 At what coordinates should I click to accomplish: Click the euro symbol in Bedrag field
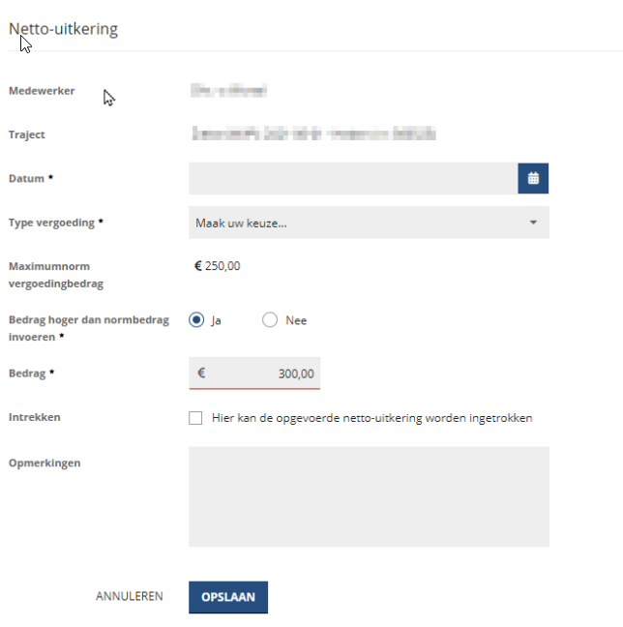click(x=201, y=373)
